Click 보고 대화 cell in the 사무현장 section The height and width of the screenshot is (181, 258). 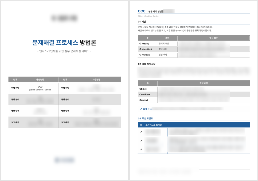[65, 122]
